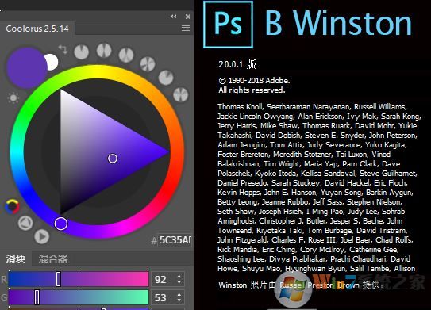The width and height of the screenshot is (431, 310).
Task: Close the Coolorus panel
Action: (x=188, y=17)
